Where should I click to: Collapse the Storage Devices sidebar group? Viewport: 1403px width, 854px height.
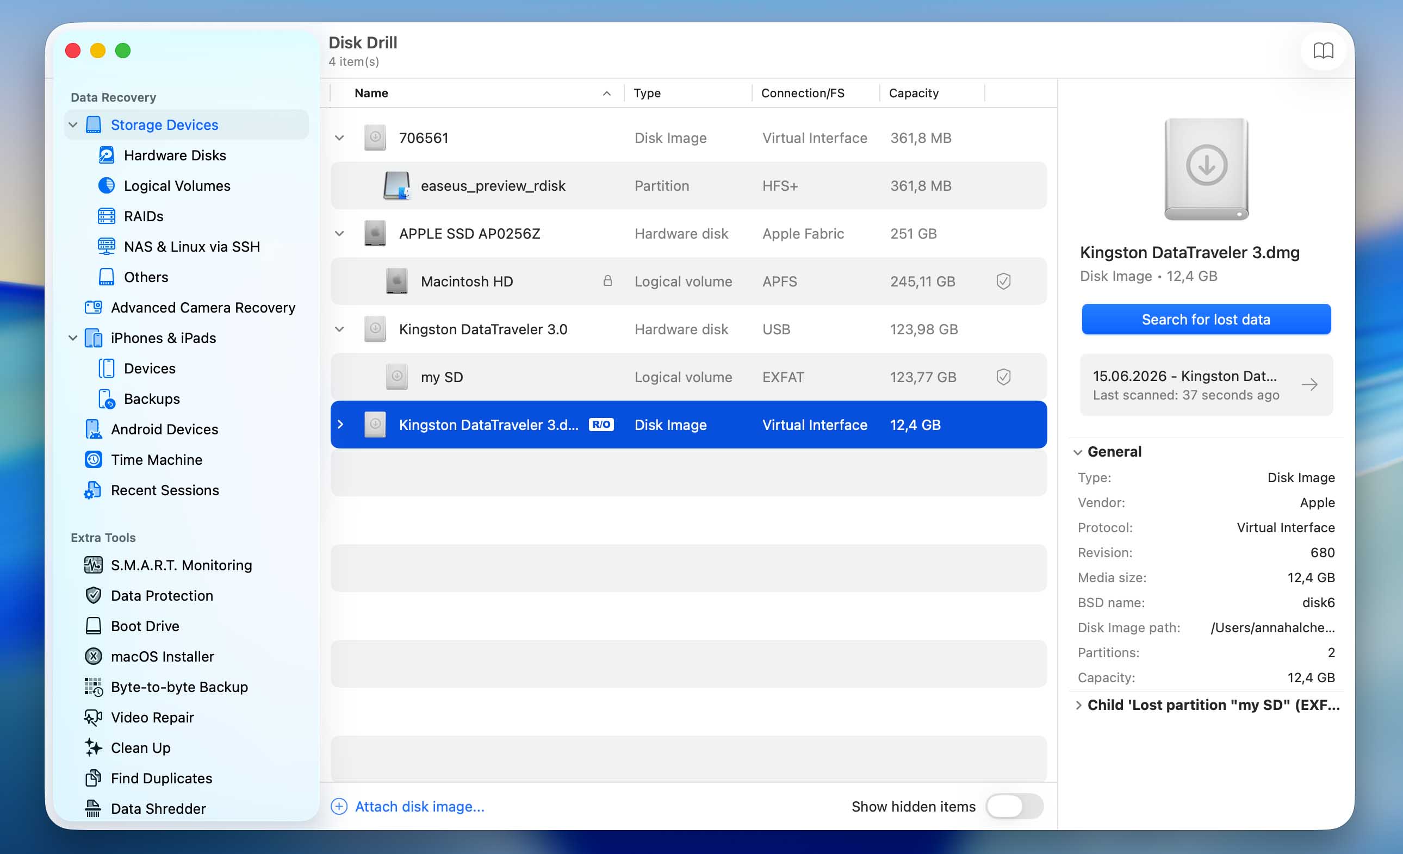click(73, 124)
